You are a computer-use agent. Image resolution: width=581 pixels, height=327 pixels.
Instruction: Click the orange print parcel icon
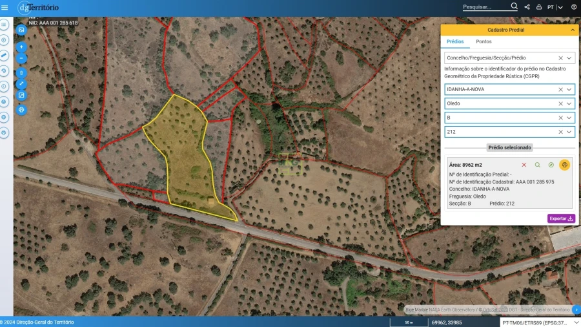pyautogui.click(x=564, y=165)
